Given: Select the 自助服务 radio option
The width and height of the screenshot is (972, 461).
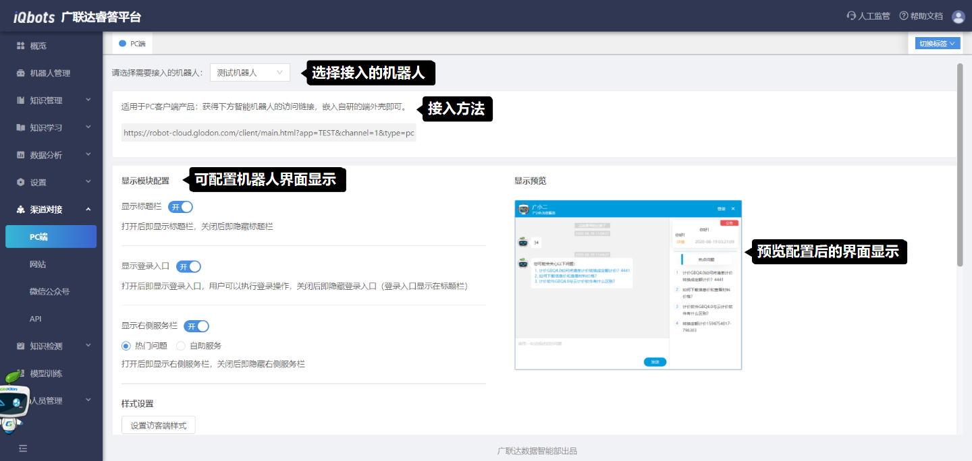Looking at the screenshot, I should pos(181,346).
